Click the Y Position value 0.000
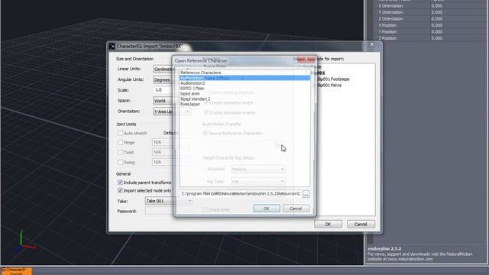Screen dimensions: 489x275 (436, 32)
